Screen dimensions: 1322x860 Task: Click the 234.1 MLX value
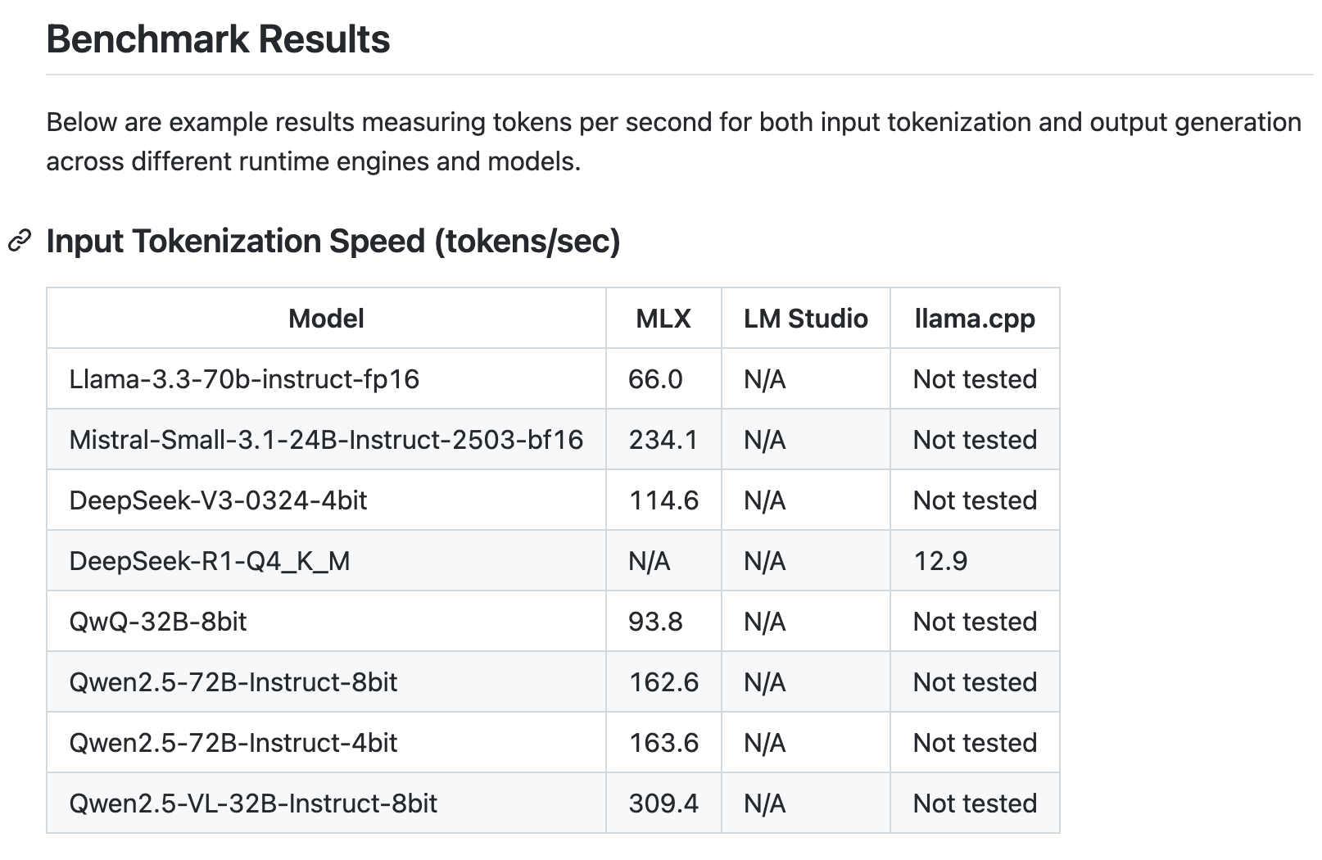point(663,440)
